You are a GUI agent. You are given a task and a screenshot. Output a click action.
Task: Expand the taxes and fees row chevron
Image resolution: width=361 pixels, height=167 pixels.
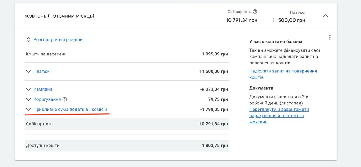click(x=28, y=109)
